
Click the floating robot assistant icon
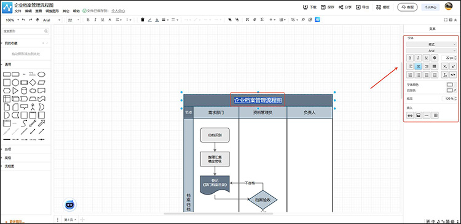[69, 204]
